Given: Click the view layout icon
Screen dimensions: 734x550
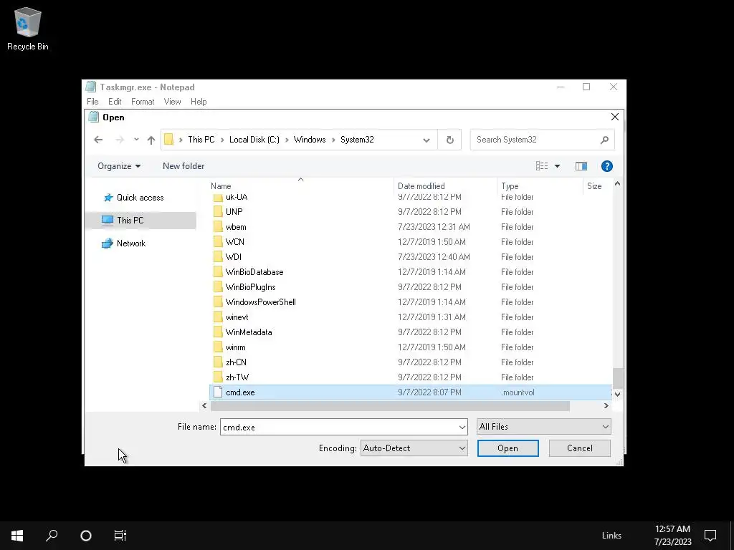Looking at the screenshot, I should pyautogui.click(x=542, y=166).
